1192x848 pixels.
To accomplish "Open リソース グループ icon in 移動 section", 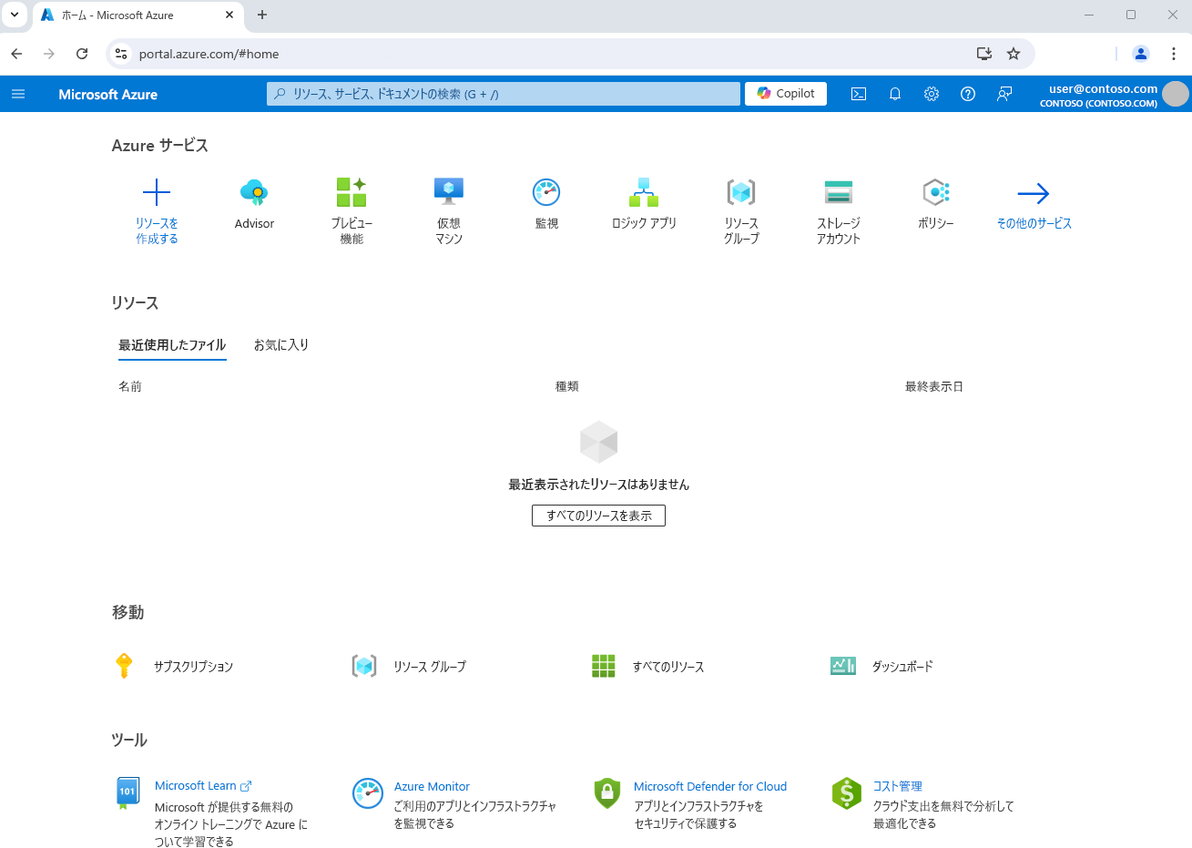I will coord(364,666).
